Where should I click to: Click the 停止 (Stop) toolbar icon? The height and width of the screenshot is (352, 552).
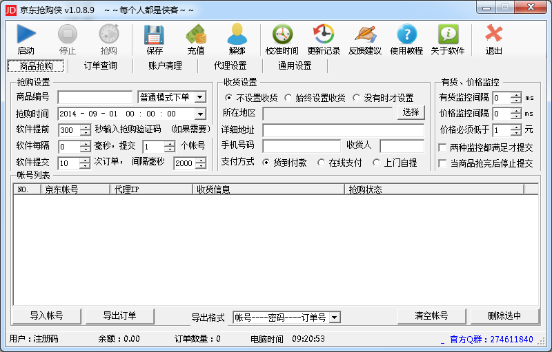67,34
